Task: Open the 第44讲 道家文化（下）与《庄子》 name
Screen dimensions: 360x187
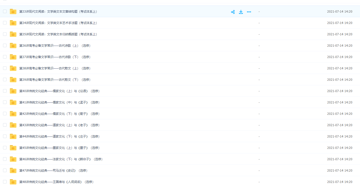Action: click(x=59, y=137)
